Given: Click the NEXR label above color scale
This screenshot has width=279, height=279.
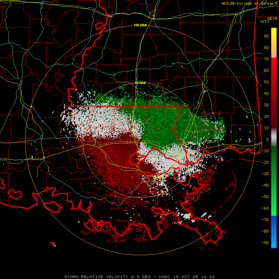Looking at the screenshot, I should [272, 19].
